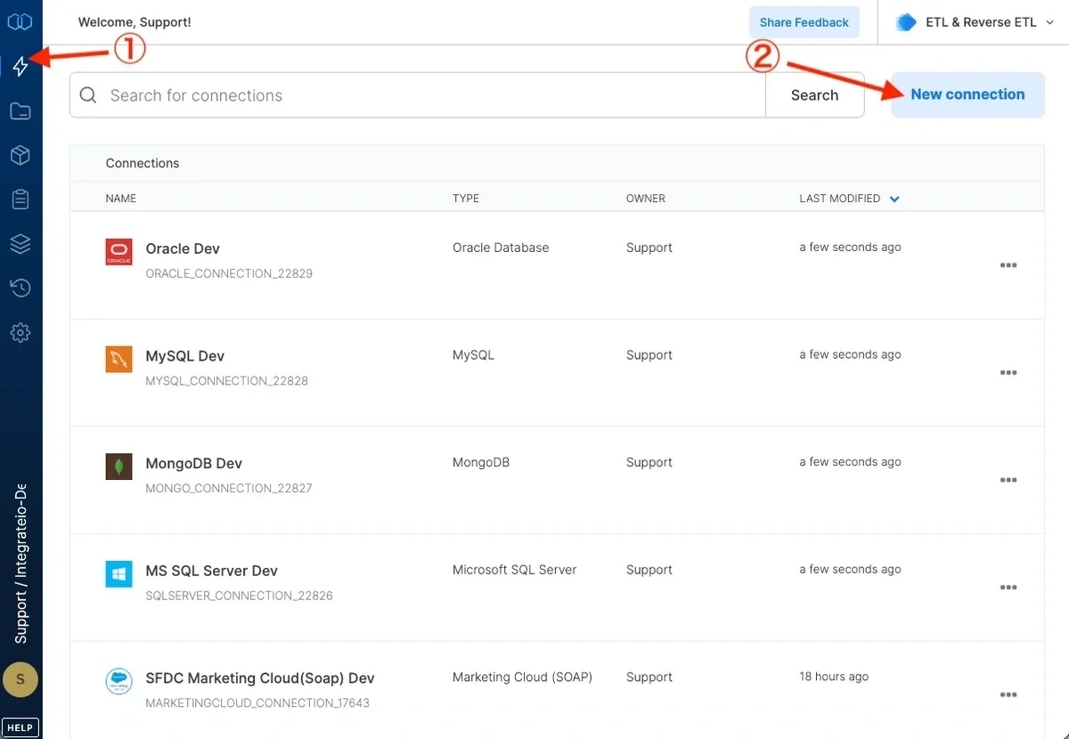Open more options for MS SQL Server Dev
This screenshot has height=739, width=1069.
tap(1008, 588)
